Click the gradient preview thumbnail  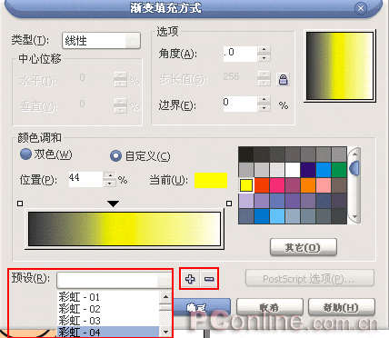[340, 65]
